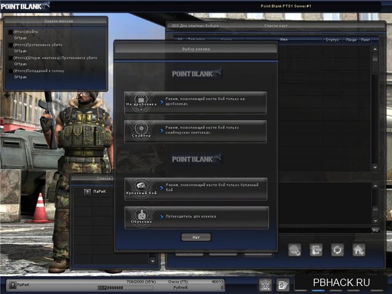Sort rooms by the Статус column
Image resolution: width=392 pixels, height=294 pixels.
tap(332, 40)
